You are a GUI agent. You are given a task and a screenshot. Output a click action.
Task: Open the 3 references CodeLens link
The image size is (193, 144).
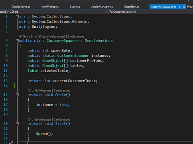(76, 36)
